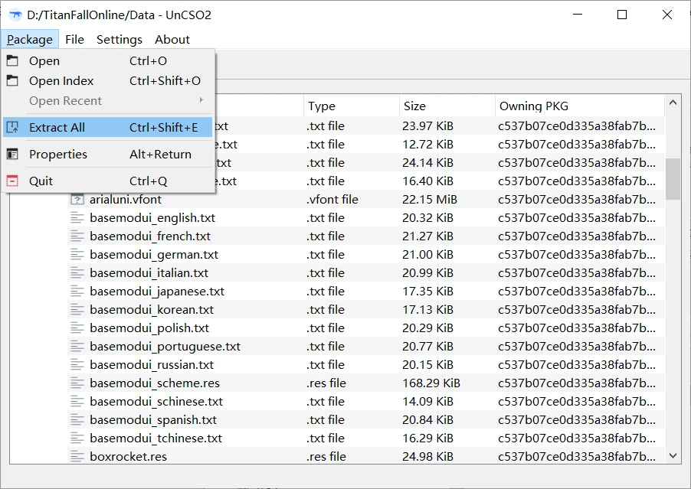Sort the list by the Size column header
The image size is (691, 489).
446,106
